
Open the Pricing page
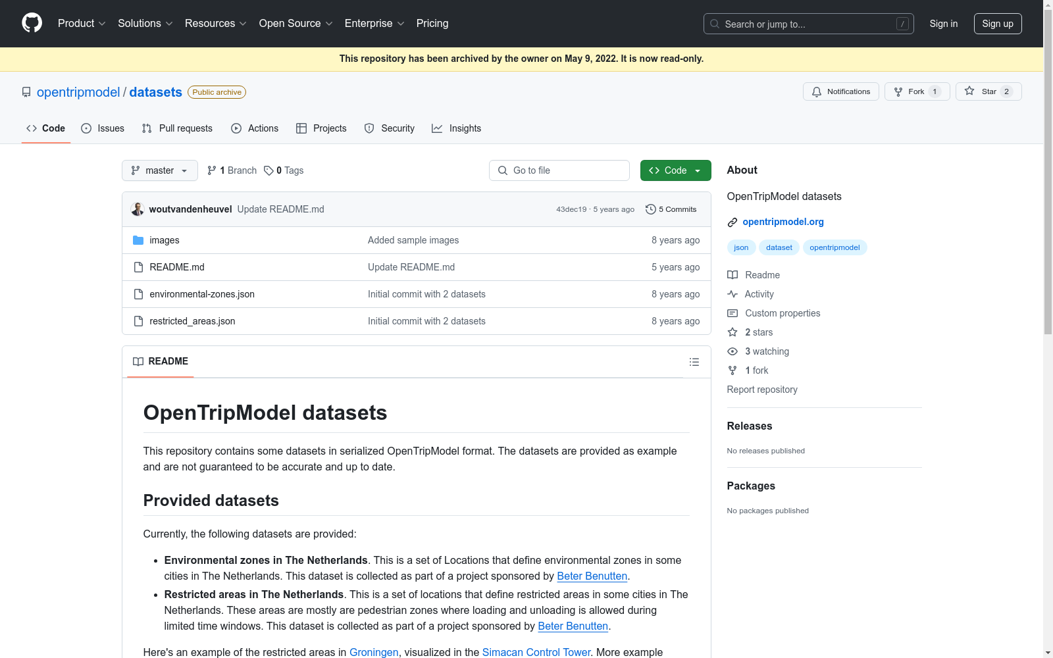[x=432, y=23]
